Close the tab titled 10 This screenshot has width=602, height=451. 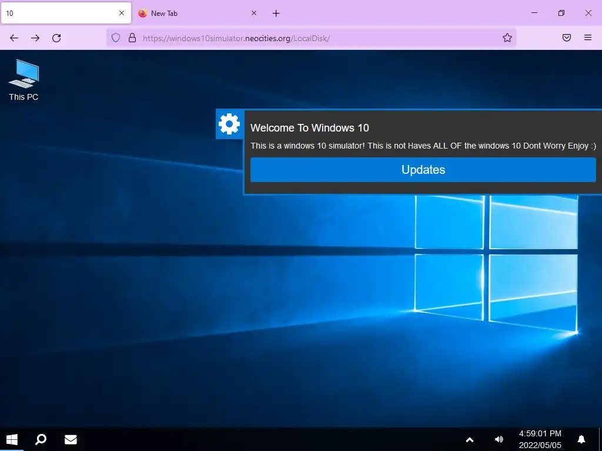(x=122, y=13)
